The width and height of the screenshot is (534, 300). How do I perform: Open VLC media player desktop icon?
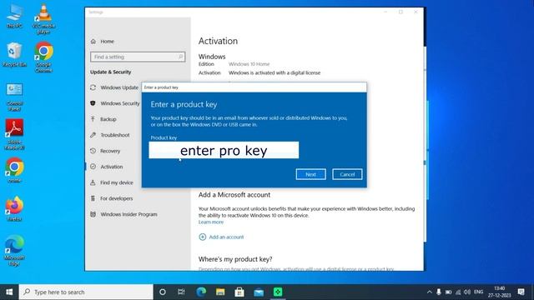coord(43,18)
